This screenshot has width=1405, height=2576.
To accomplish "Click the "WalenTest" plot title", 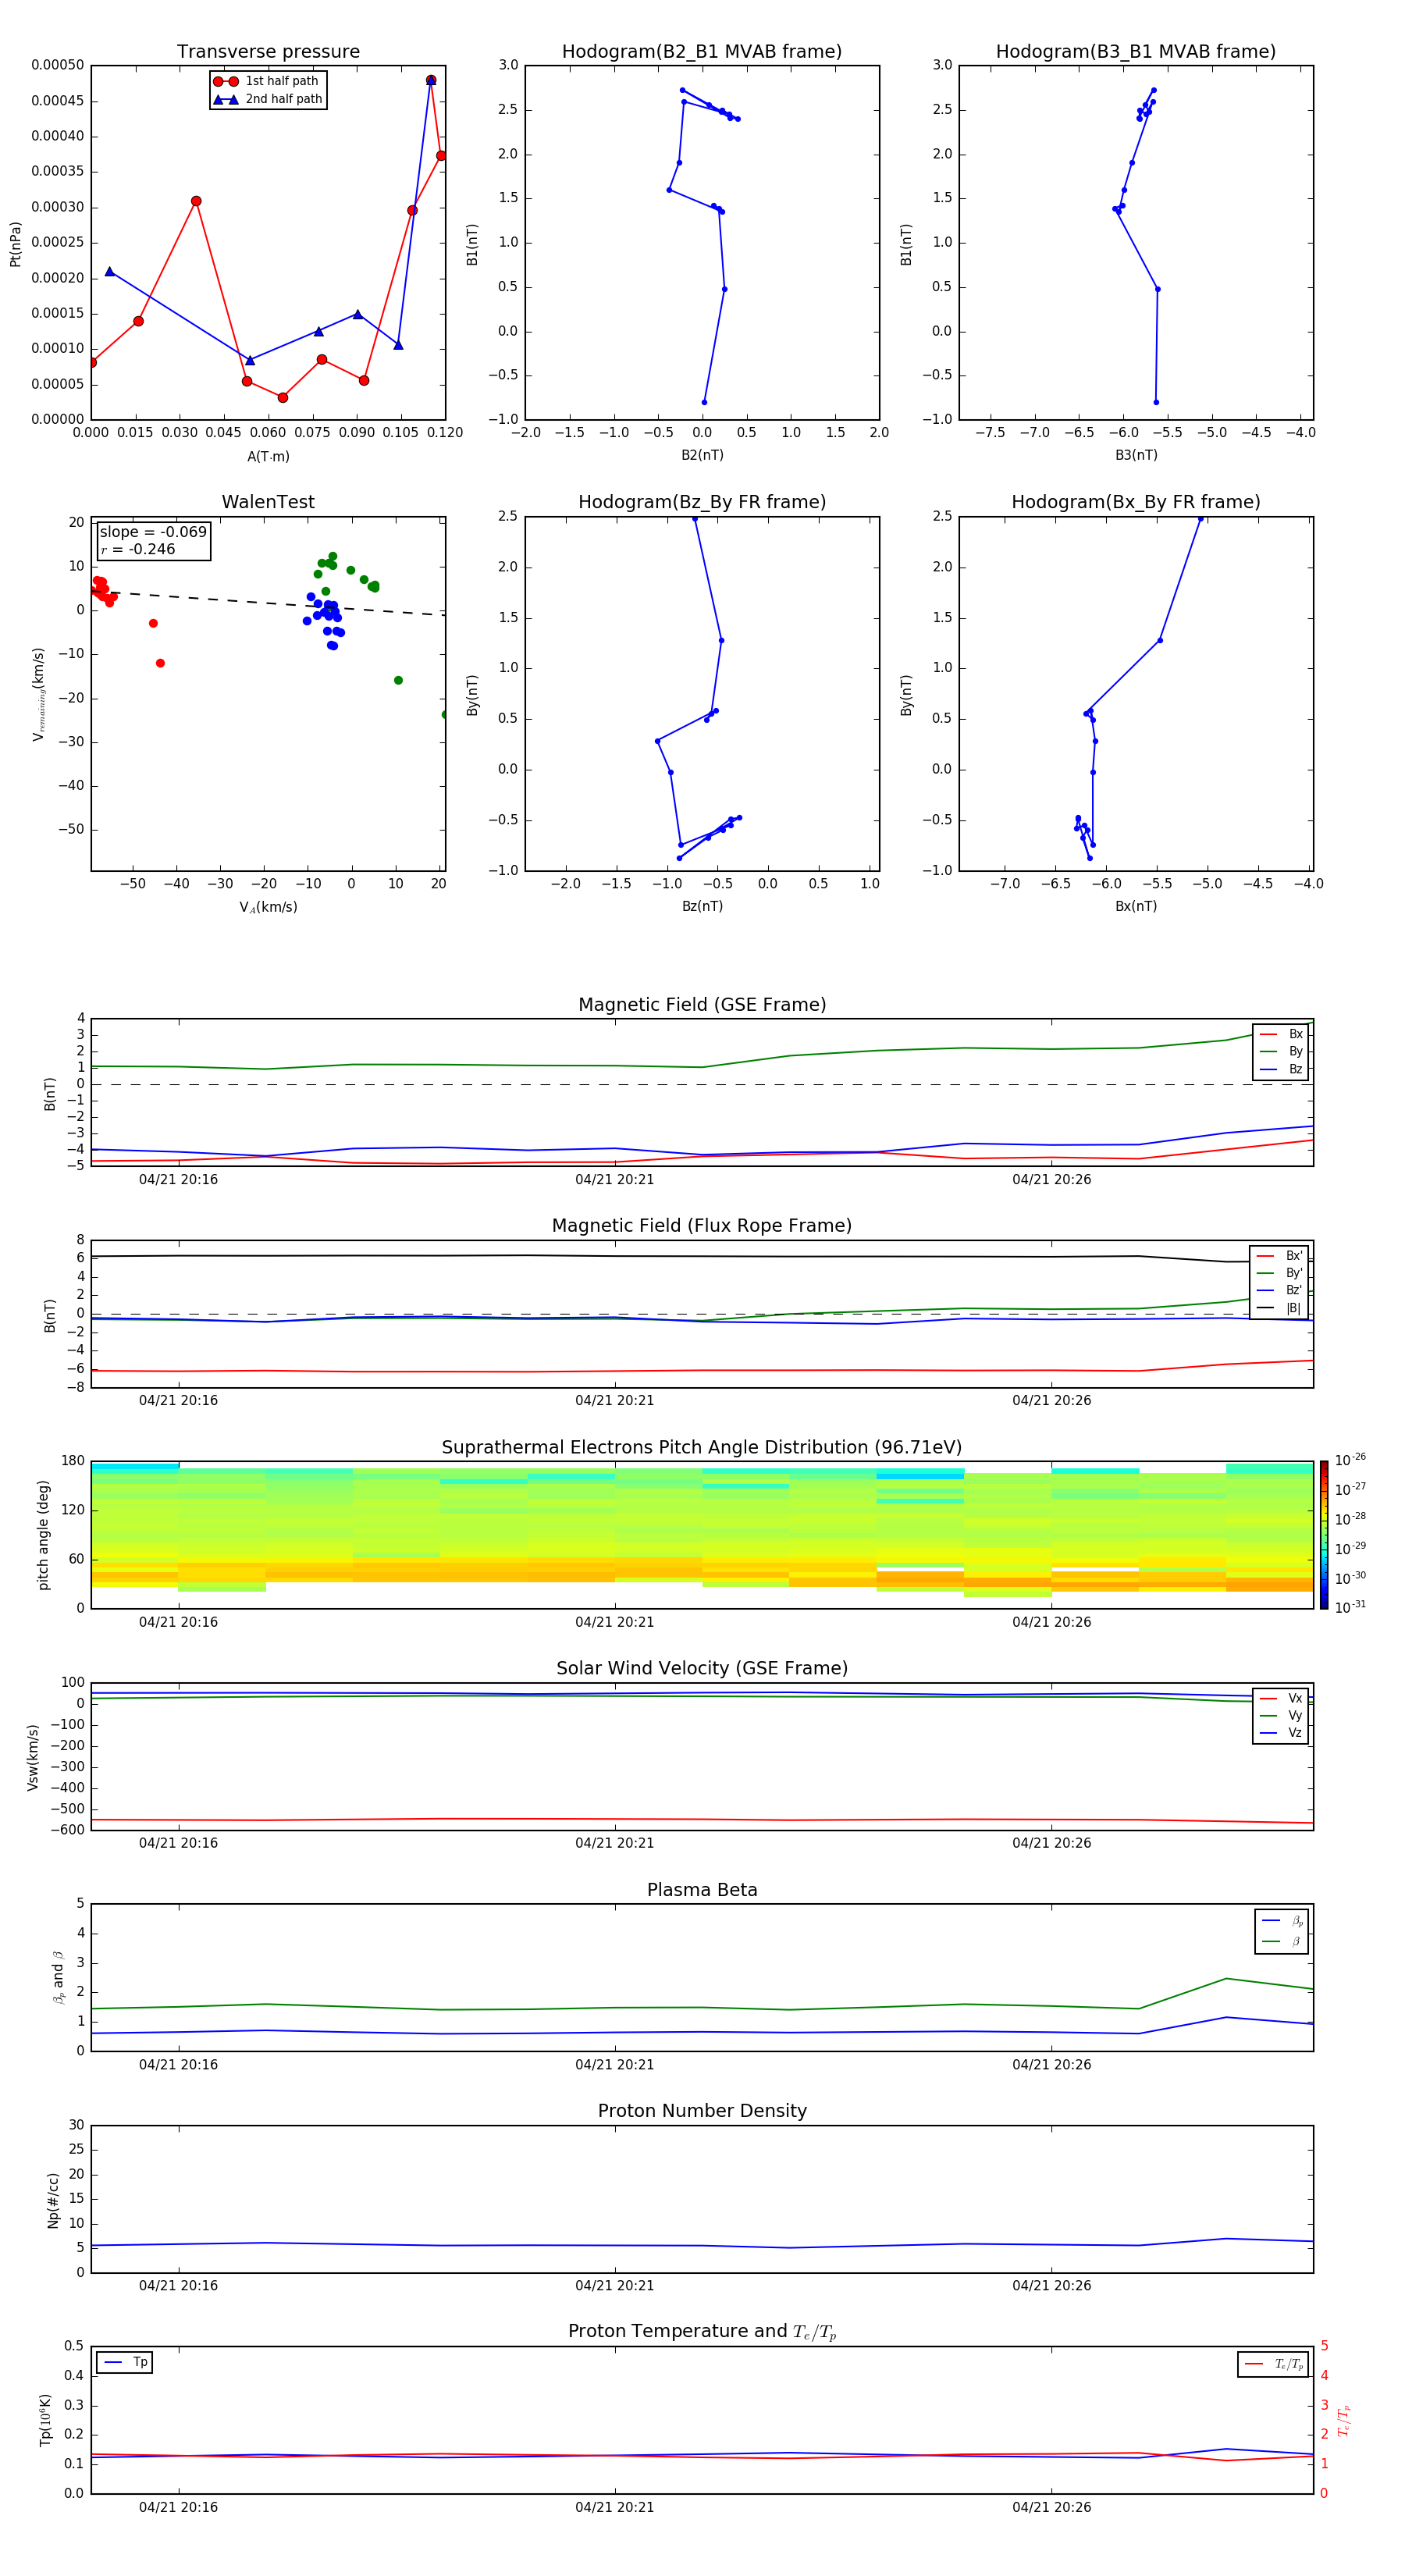I will (x=268, y=502).
